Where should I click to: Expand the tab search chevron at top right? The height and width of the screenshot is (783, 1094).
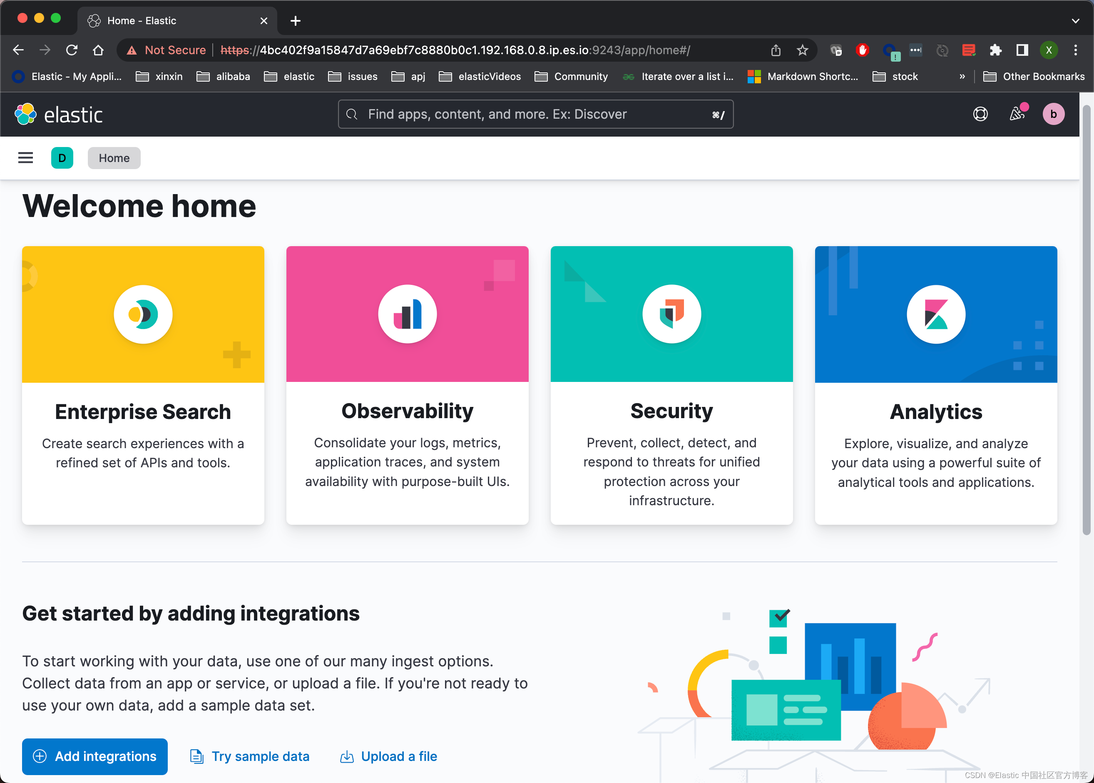1075,20
